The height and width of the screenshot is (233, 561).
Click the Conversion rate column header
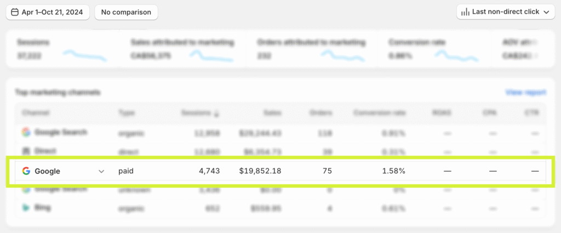pos(379,113)
